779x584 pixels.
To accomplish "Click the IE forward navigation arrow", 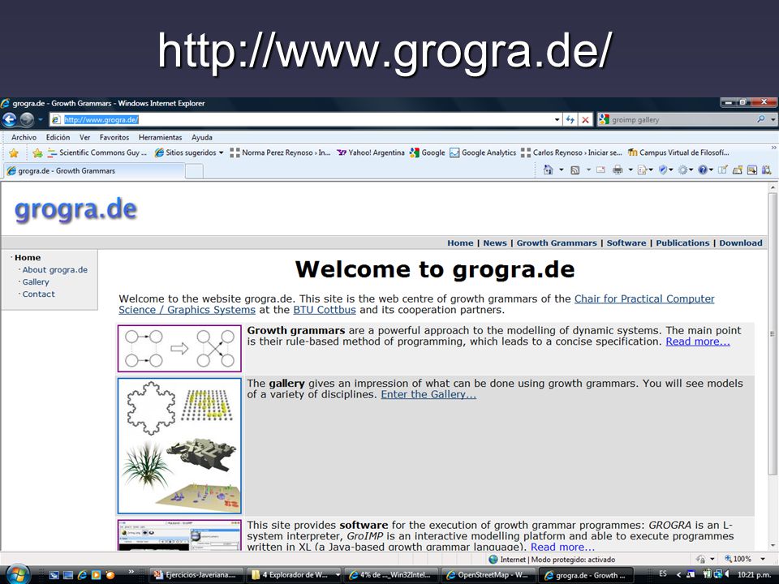I will click(x=27, y=120).
